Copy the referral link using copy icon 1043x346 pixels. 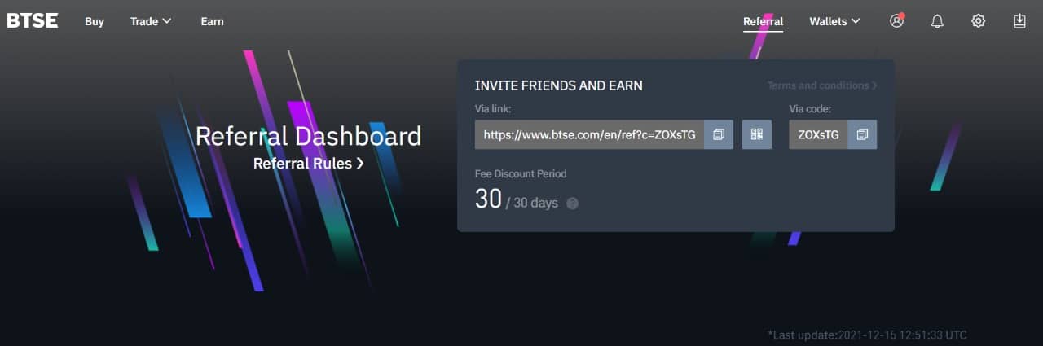click(719, 134)
